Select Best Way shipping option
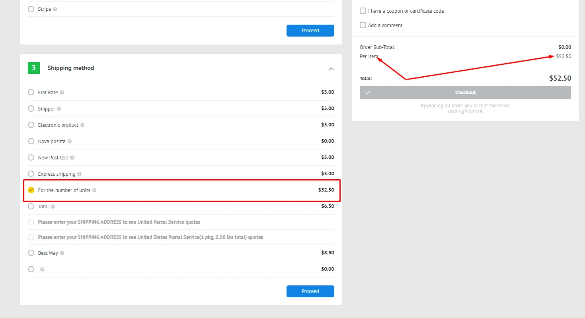The image size is (585, 318). click(x=31, y=253)
